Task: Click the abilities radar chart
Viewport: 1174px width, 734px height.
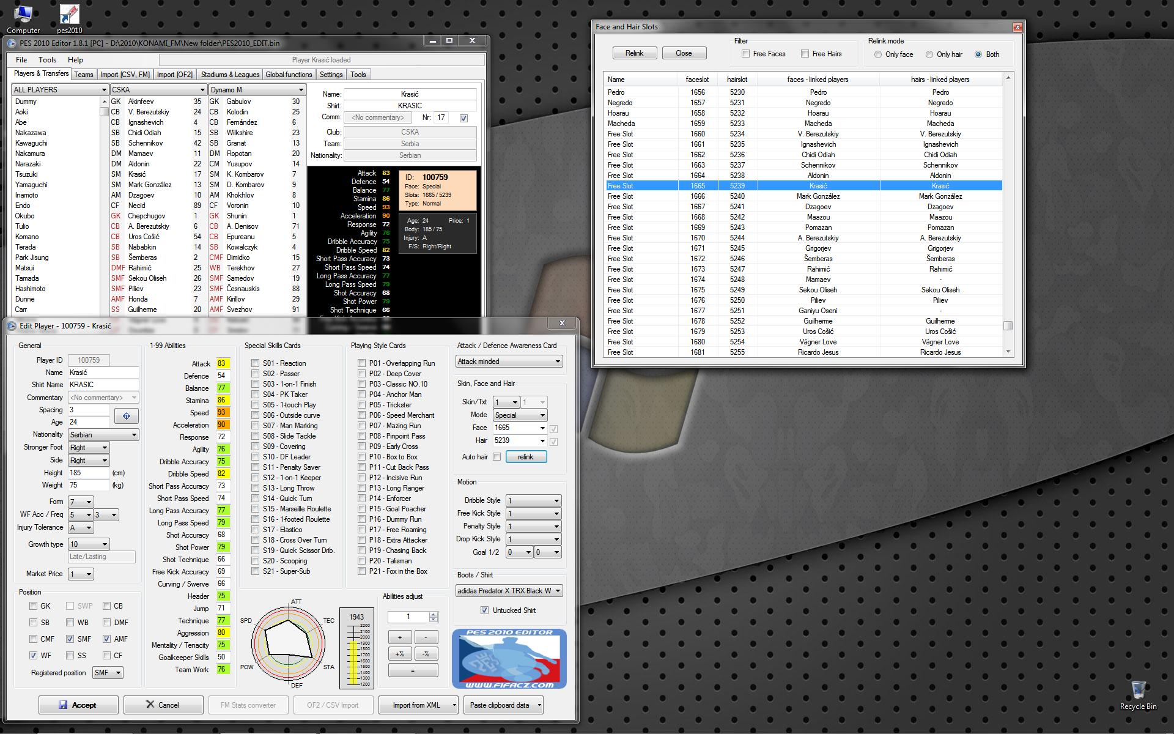Action: click(287, 642)
